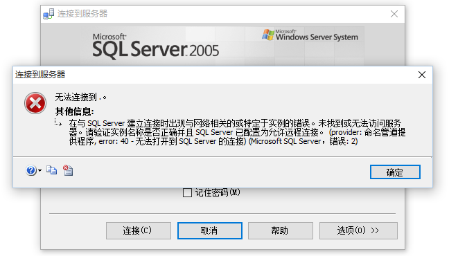The image size is (449, 256).
Task: Select the 无法连接到 . message text
Action: point(81,98)
